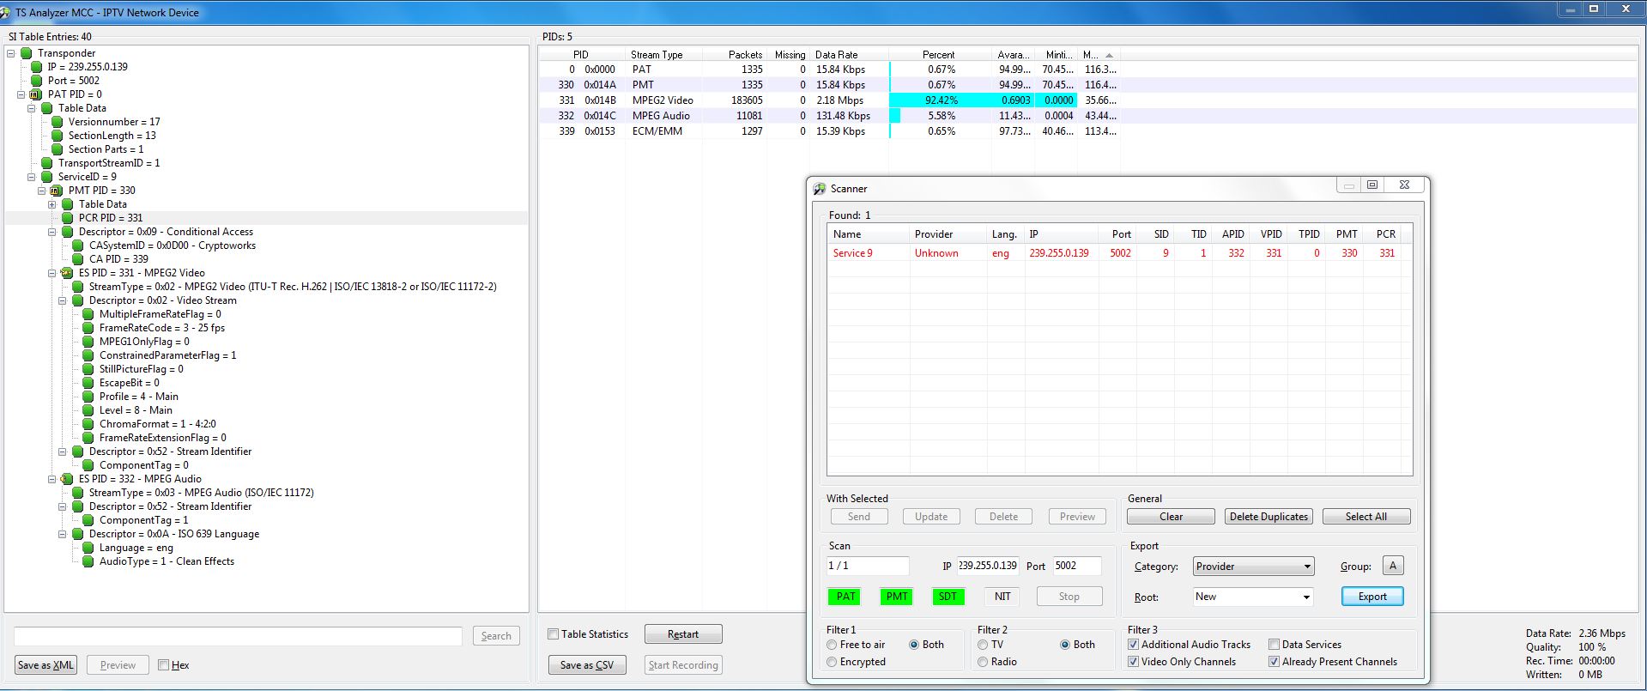The width and height of the screenshot is (1647, 691).
Task: Click the Scanner window title icon
Action: 820,189
